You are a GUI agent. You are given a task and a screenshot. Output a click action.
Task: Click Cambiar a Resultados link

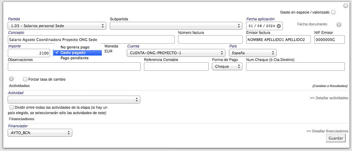[x=330, y=86]
